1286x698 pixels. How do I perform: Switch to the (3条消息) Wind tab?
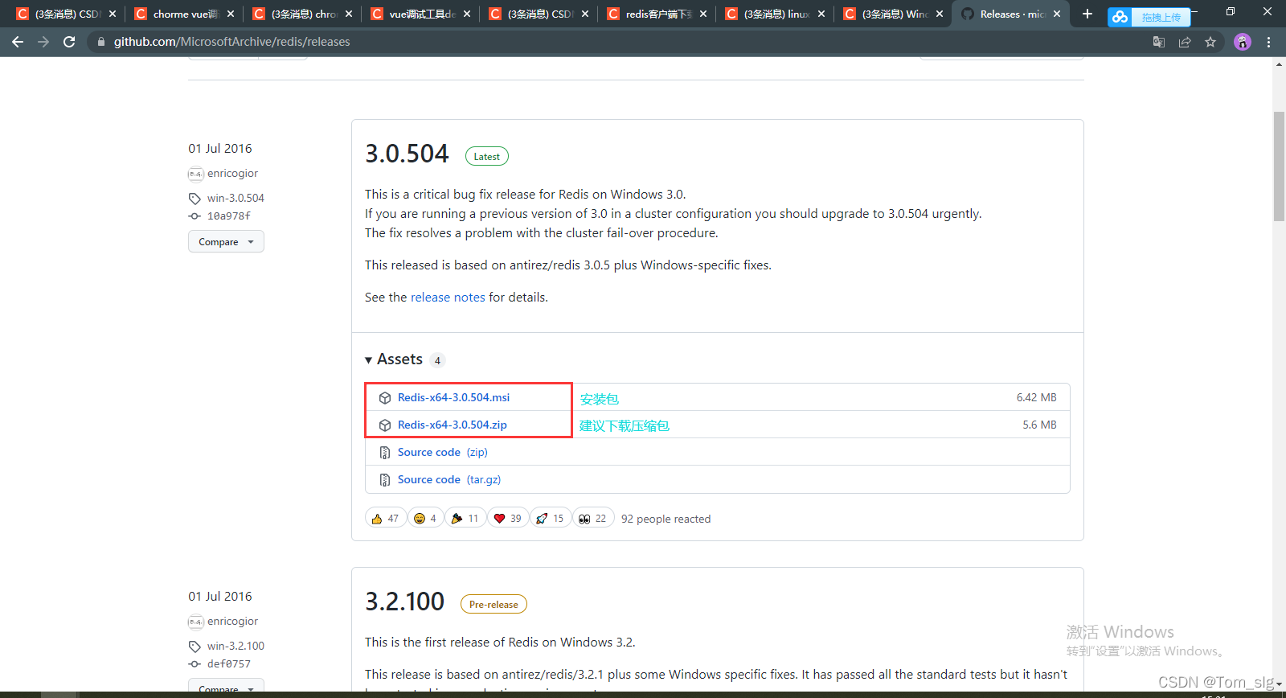[x=893, y=14]
